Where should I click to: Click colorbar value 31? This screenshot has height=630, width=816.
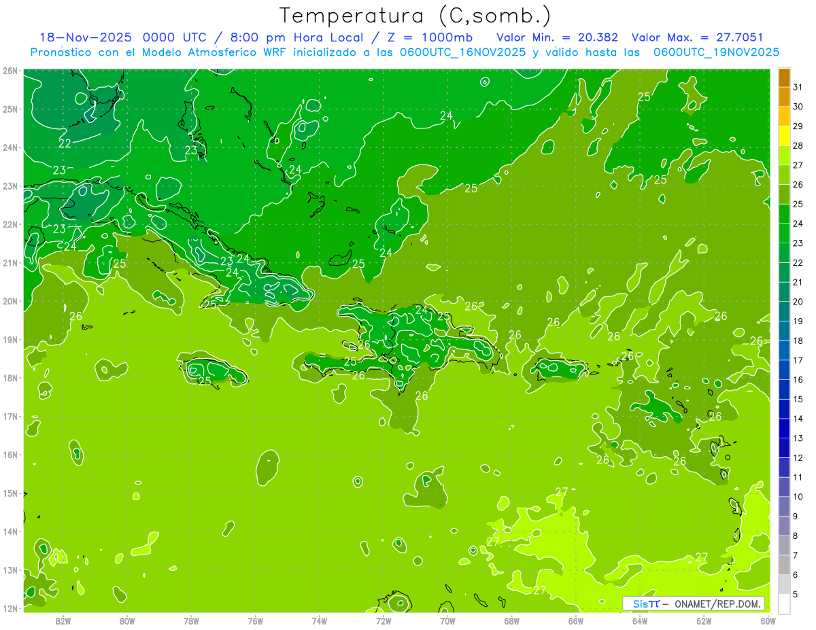point(798,87)
